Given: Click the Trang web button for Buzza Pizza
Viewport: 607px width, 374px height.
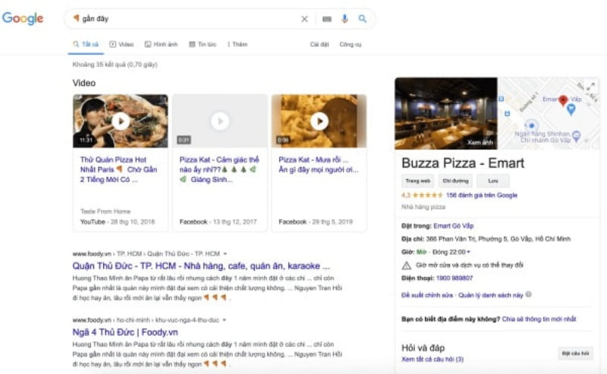Looking at the screenshot, I should click(418, 181).
